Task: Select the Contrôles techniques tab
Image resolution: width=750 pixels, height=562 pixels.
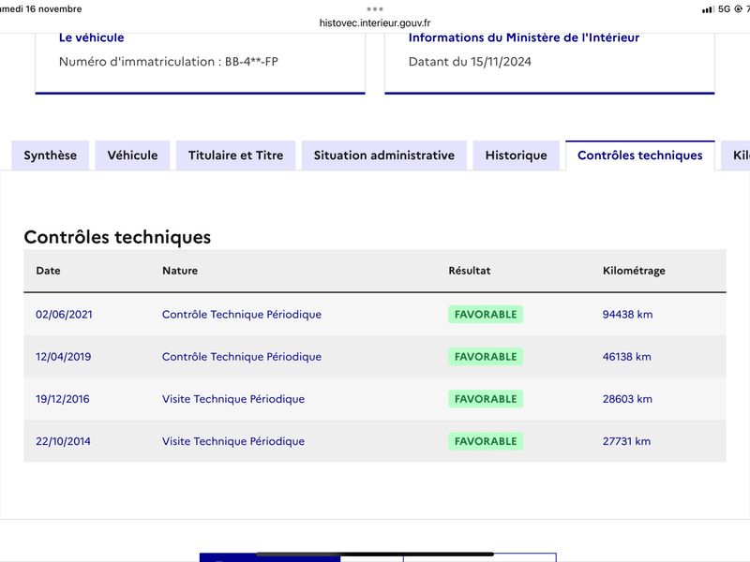Action: pyautogui.click(x=640, y=155)
